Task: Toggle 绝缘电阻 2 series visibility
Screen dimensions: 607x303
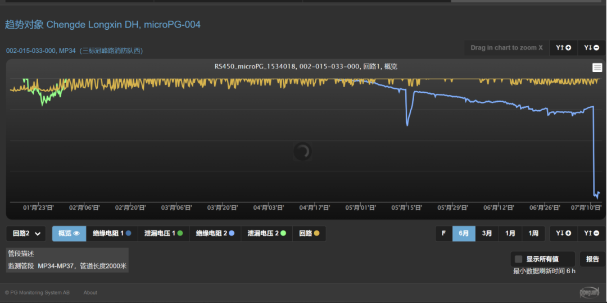Action: tap(215, 233)
